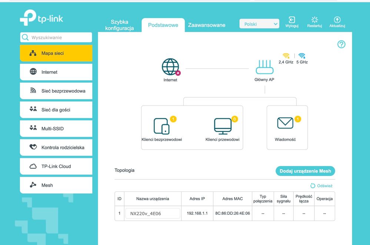370x245 pixels.
Task: Click the 5 GHz Wi-Fi icon
Action: 302,56
